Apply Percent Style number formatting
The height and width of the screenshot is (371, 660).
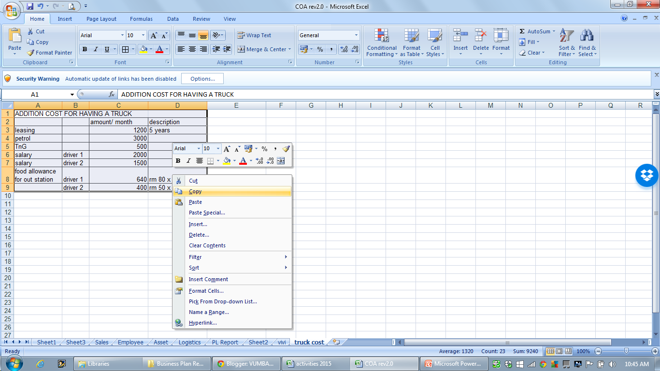coord(320,49)
